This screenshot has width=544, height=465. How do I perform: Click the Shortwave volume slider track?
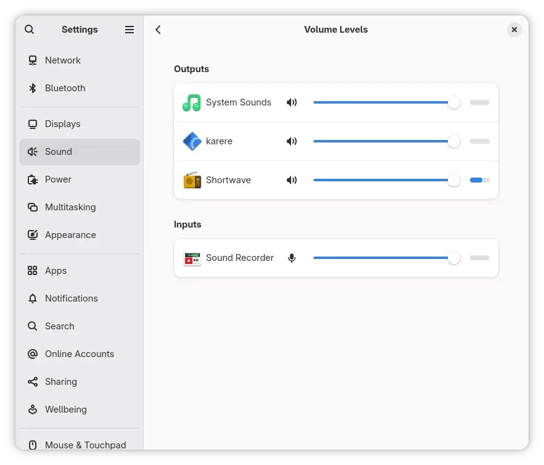(x=382, y=180)
